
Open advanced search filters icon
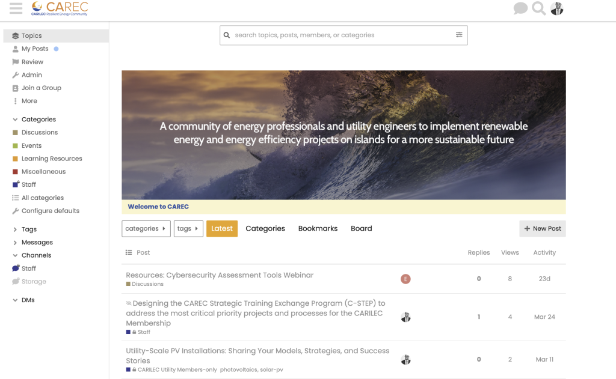click(459, 35)
